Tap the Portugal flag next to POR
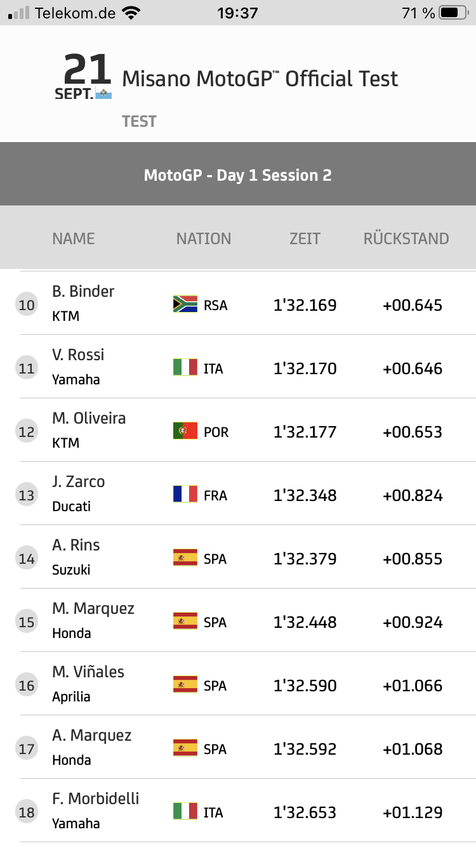This screenshot has height=846, width=476. (x=185, y=431)
